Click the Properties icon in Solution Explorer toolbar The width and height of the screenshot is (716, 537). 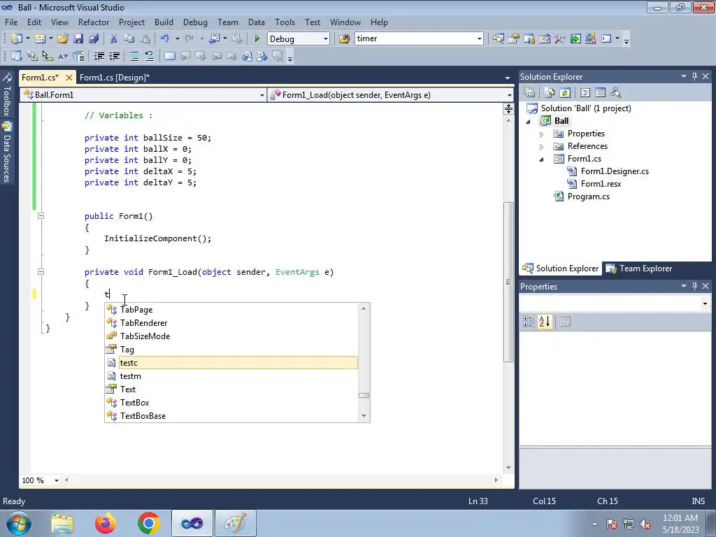point(529,93)
